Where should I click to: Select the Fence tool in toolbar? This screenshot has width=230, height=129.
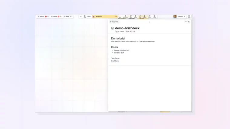(149, 17)
